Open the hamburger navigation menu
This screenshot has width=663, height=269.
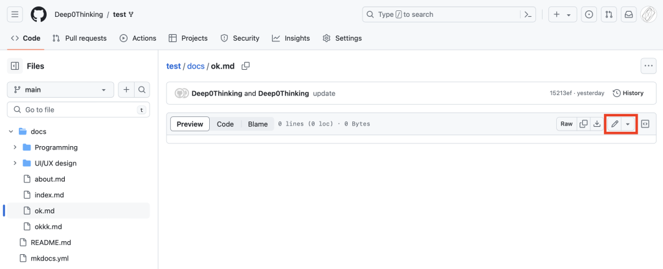(15, 14)
